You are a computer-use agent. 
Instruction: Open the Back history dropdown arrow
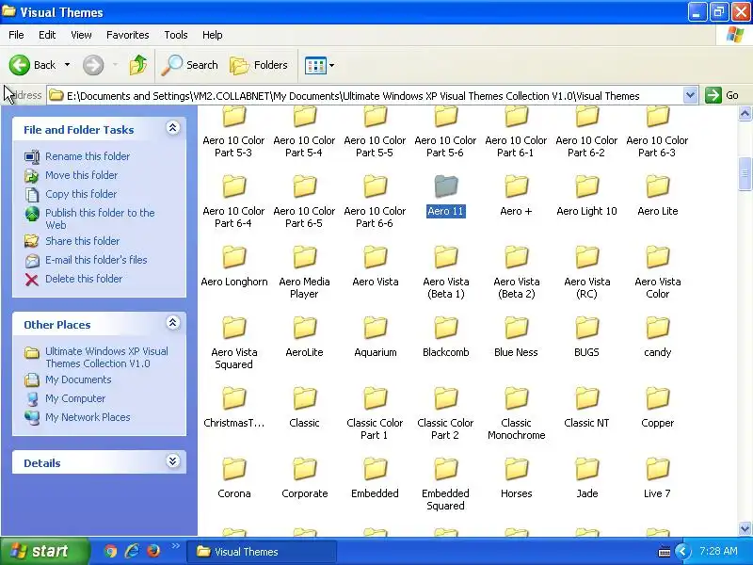pos(67,65)
